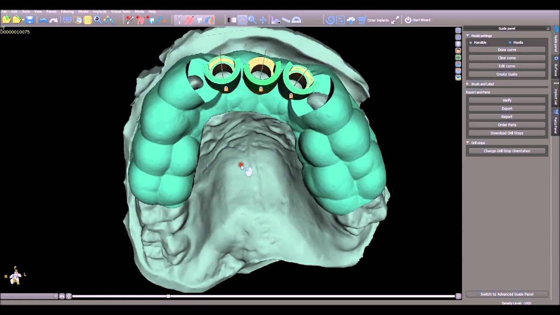Screen dimensions: 560x315
Task: Redo the action with the white arrow
Action: (x=53, y=20)
